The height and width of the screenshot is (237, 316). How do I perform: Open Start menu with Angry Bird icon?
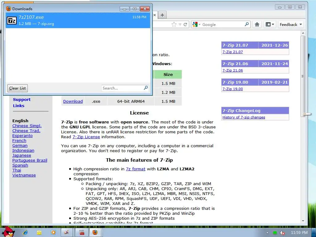coord(8,232)
